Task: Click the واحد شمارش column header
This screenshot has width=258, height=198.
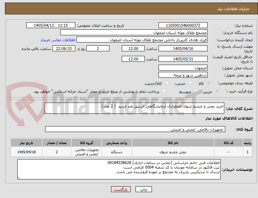Action: point(117,143)
